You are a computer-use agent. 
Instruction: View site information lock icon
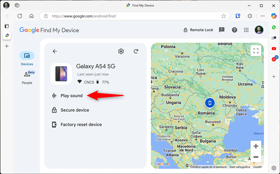pyautogui.click(x=46, y=16)
